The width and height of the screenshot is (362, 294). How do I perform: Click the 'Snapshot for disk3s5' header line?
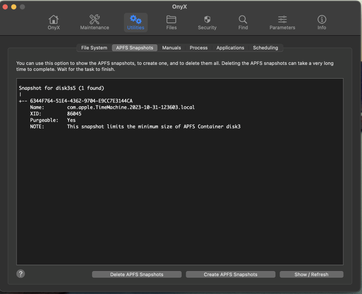pos(61,88)
